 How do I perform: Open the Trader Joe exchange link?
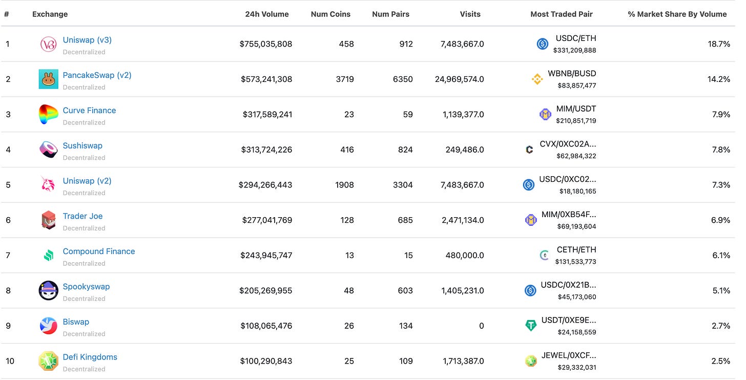[82, 216]
